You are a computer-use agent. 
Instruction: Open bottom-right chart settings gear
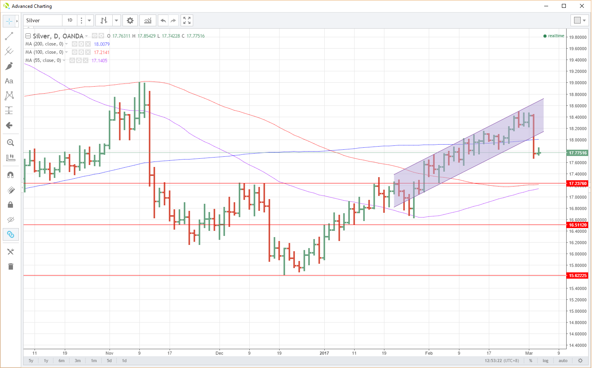click(x=580, y=361)
